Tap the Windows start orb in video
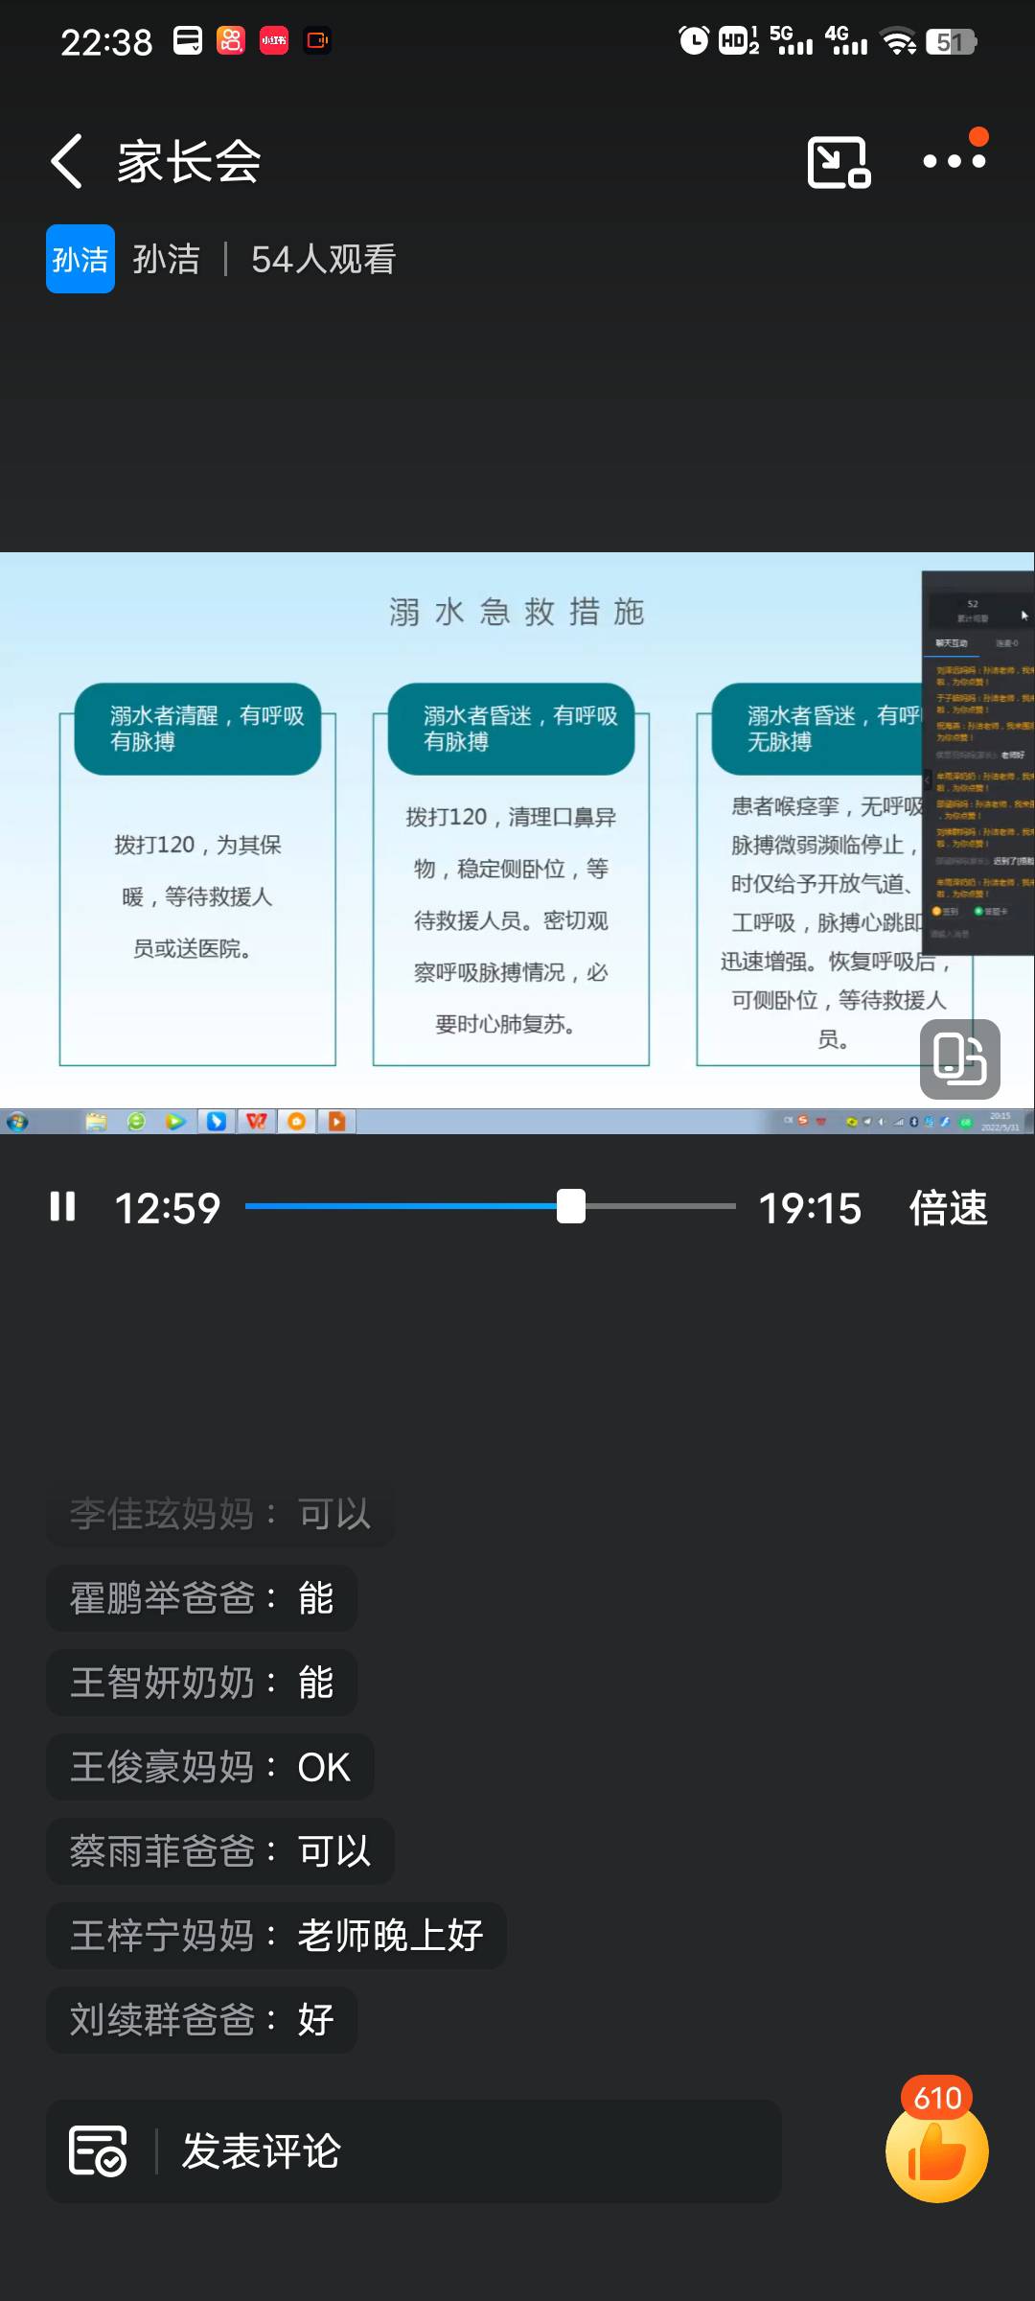Viewport: 1035px width, 2301px height. 17,1122
